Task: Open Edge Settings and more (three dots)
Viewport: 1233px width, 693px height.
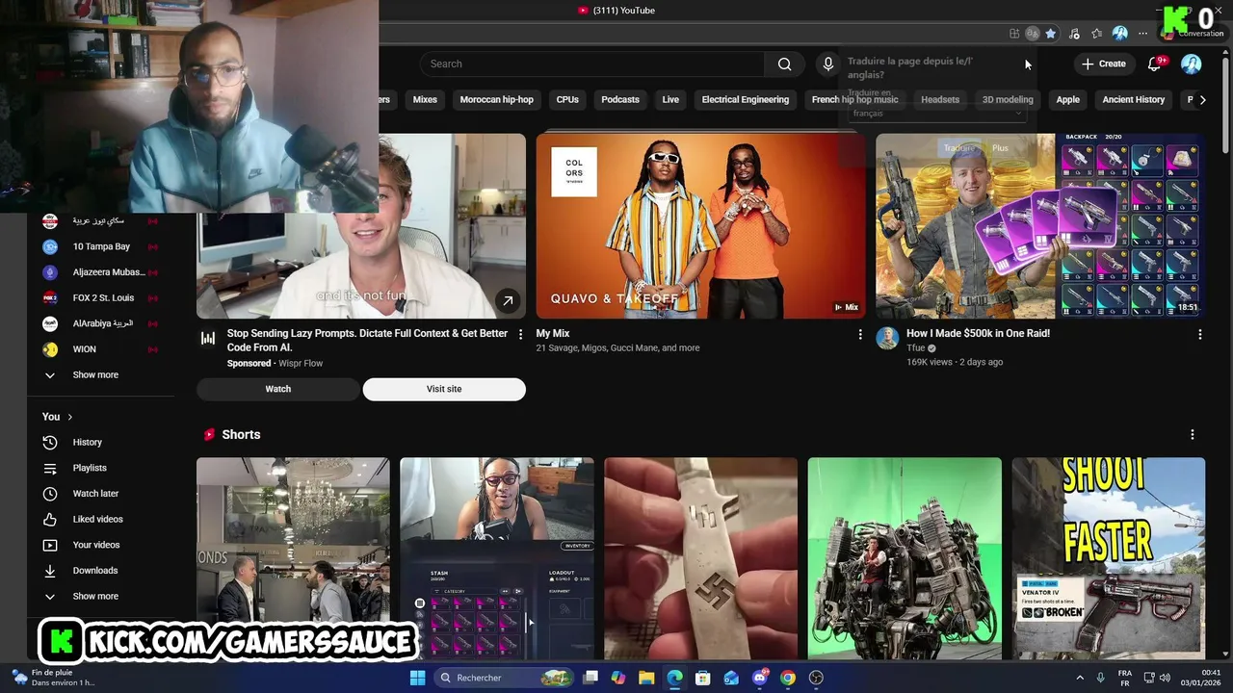Action: pyautogui.click(x=1142, y=34)
